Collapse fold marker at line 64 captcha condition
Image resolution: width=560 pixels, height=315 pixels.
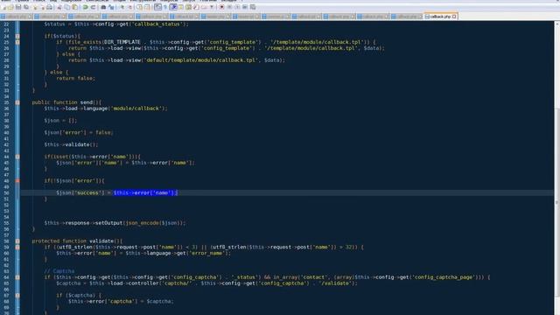17,277
